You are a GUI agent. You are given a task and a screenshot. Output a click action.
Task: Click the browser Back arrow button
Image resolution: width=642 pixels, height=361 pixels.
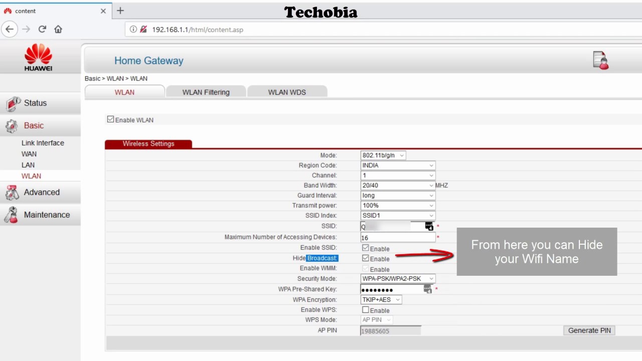coord(9,29)
